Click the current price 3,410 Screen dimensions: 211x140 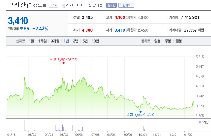click(x=18, y=21)
